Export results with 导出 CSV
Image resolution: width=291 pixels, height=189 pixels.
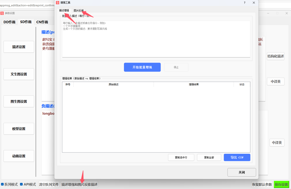click(237, 158)
